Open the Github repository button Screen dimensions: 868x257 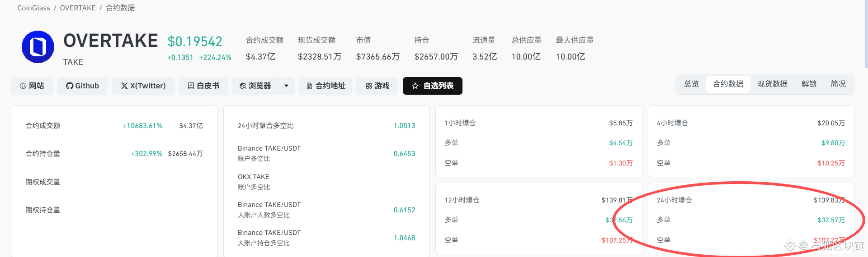point(82,86)
